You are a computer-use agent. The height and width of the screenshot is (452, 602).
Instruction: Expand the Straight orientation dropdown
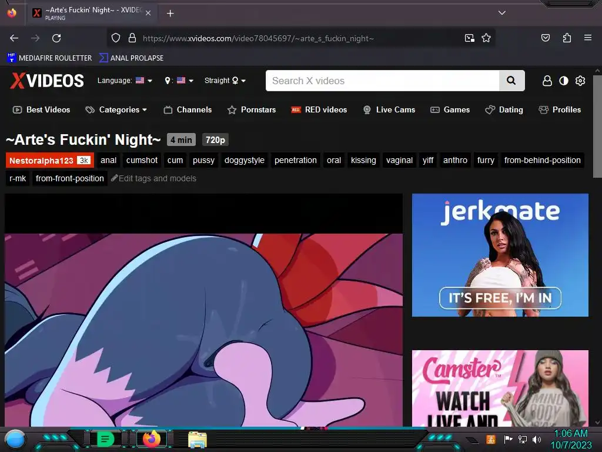[225, 80]
